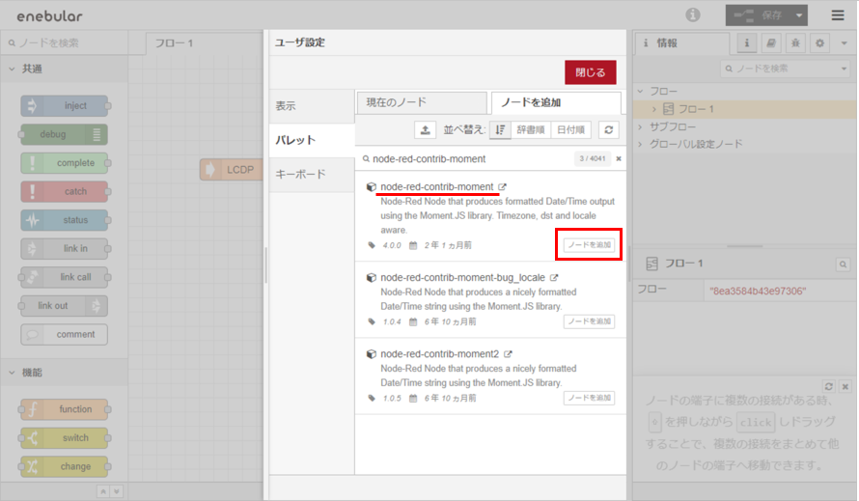Select the status node

(x=65, y=220)
